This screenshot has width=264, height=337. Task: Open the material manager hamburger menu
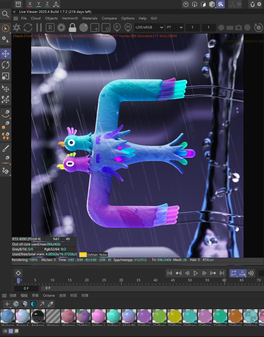(4, 295)
